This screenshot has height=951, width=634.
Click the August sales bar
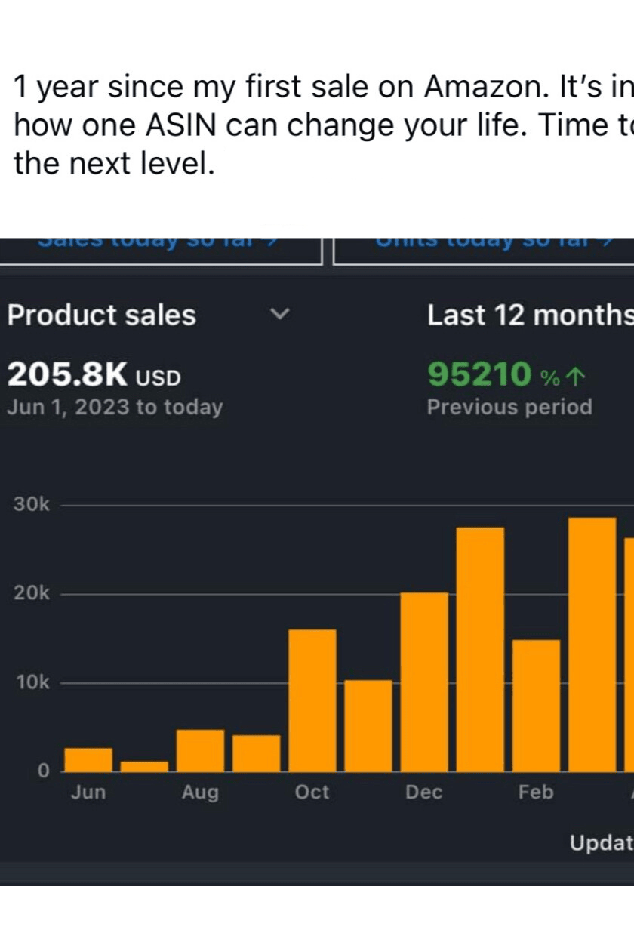tap(200, 750)
